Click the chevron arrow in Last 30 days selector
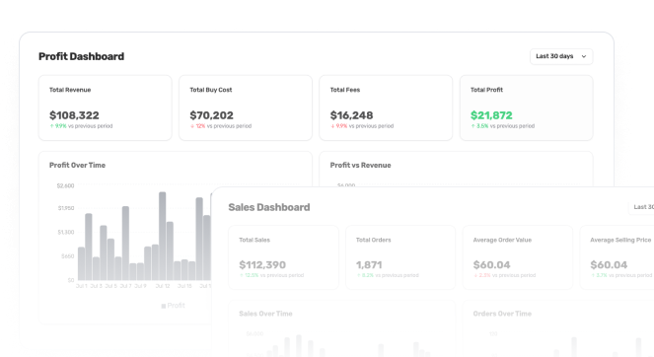This screenshot has height=357, width=654. 584,56
